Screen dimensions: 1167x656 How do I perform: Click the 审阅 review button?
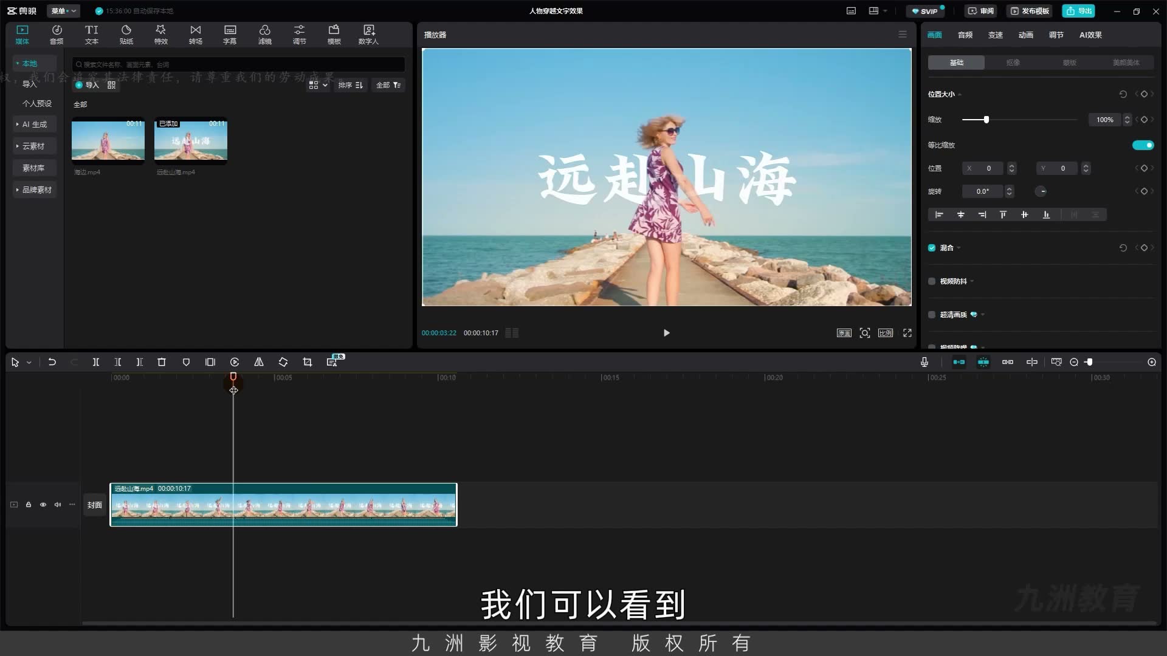pos(981,11)
